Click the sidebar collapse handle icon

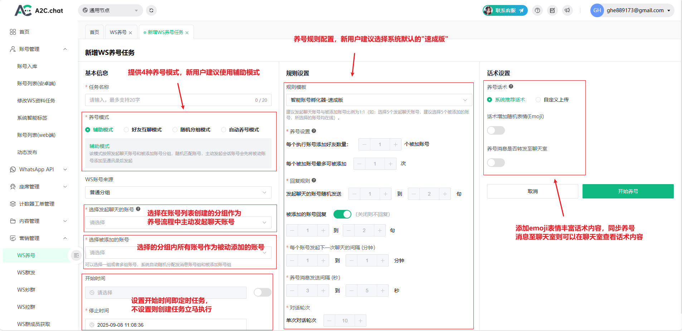(76, 255)
